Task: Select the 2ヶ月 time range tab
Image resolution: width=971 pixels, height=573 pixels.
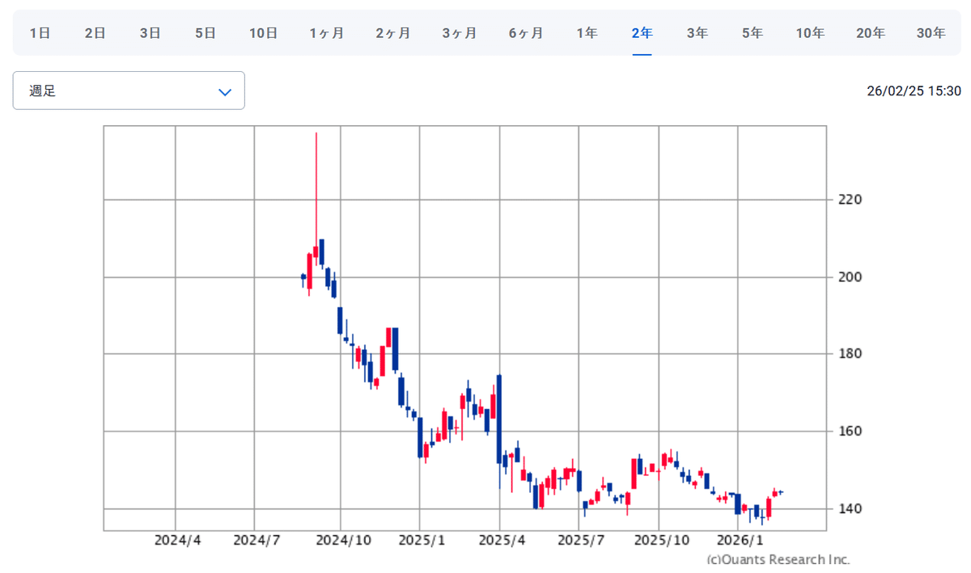Action: [393, 33]
